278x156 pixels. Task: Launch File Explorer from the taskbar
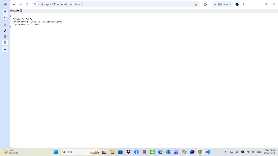(112, 152)
